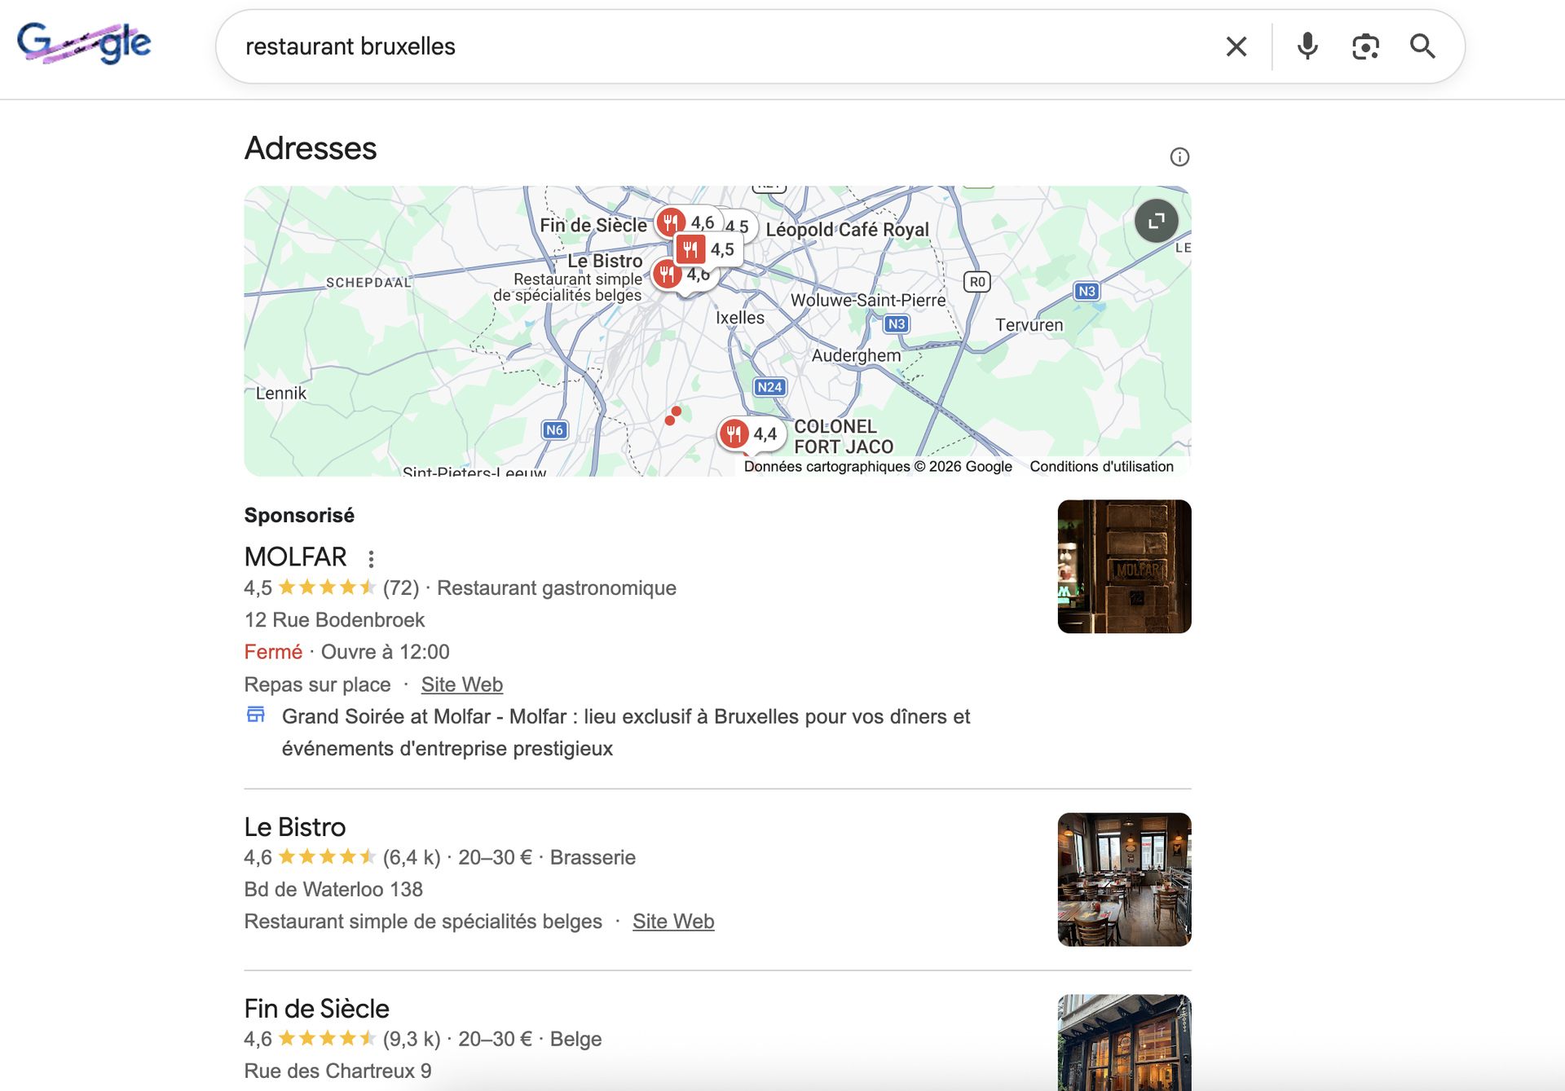Viewport: 1565px width, 1091px height.
Task: Click inside the restaurant bruxelles search field
Action: click(652, 46)
